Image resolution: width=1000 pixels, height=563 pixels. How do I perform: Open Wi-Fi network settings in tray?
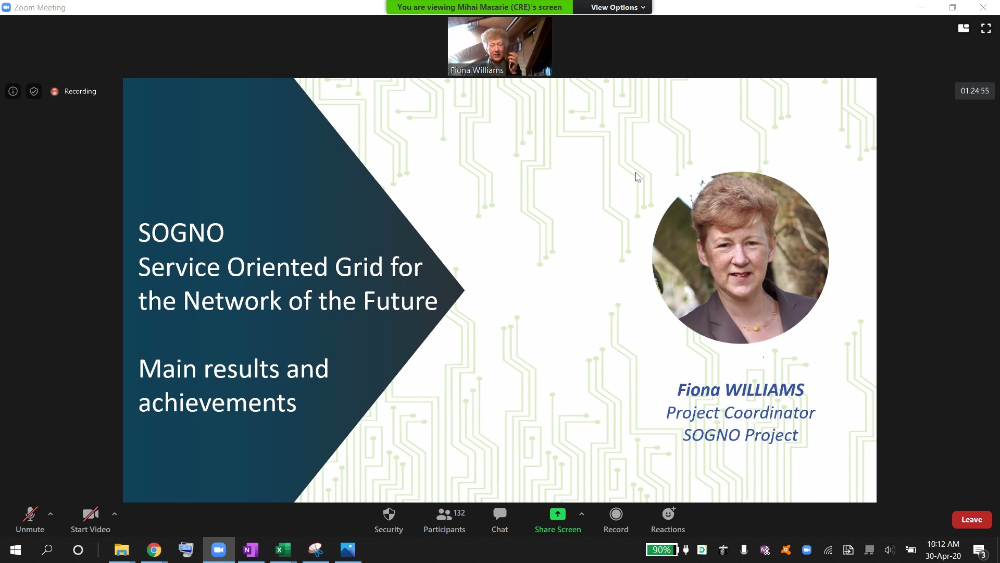click(x=828, y=550)
